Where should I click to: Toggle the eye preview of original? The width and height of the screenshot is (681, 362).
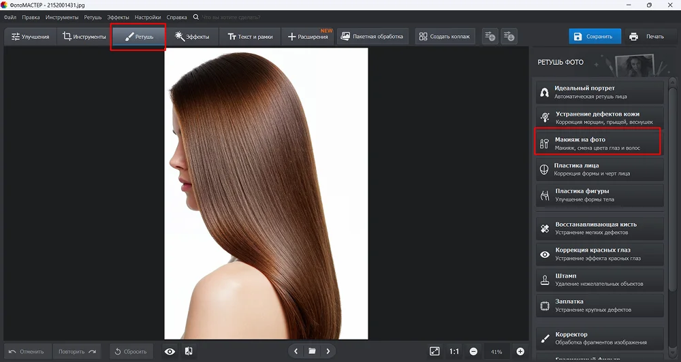pyautogui.click(x=170, y=352)
